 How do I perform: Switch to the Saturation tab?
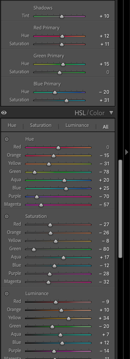[41, 125]
